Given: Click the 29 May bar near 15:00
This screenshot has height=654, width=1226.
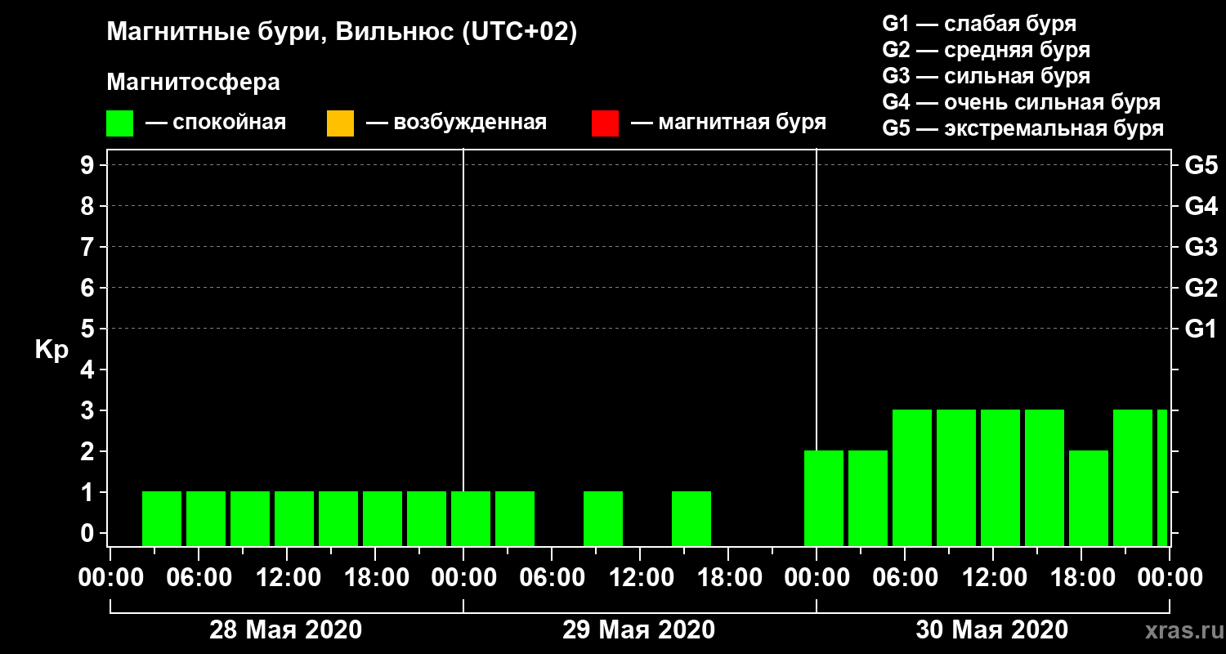Looking at the screenshot, I should coord(691,518).
